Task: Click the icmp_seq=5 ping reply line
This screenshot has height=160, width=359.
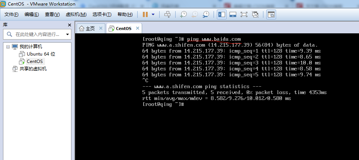Action: coord(231,75)
